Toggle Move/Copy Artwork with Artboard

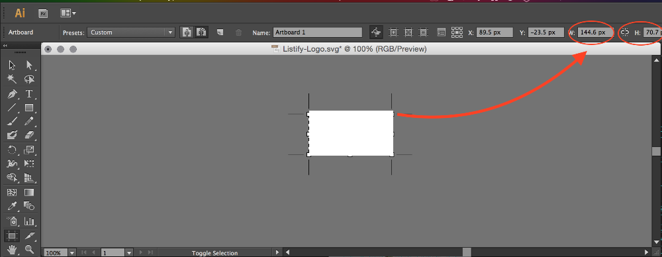[x=376, y=32]
